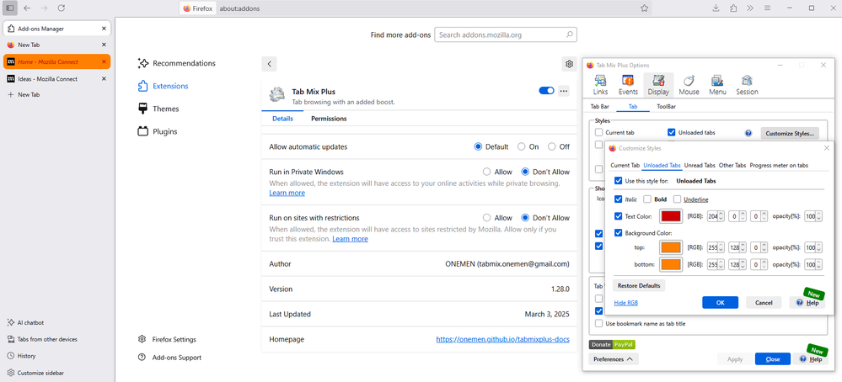The height and width of the screenshot is (382, 842).
Task: Open the Firefox application menu
Action: pyautogui.click(x=767, y=8)
